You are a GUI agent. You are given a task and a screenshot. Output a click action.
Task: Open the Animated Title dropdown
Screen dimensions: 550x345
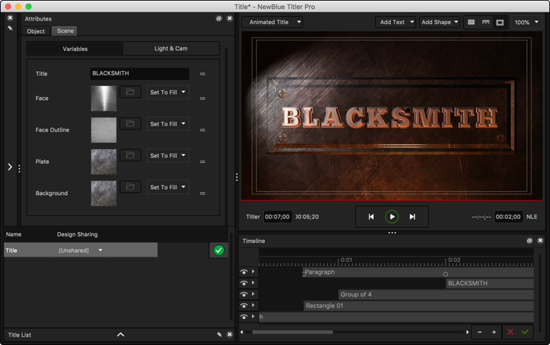click(272, 22)
